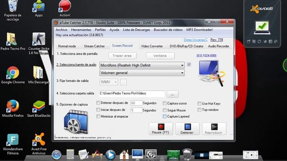
Task: Click the house icon in the dock
Action: click(124, 155)
